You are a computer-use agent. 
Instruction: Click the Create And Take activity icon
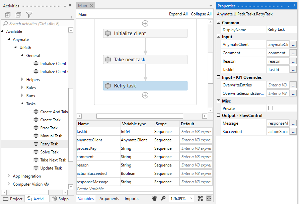[x=36, y=112]
